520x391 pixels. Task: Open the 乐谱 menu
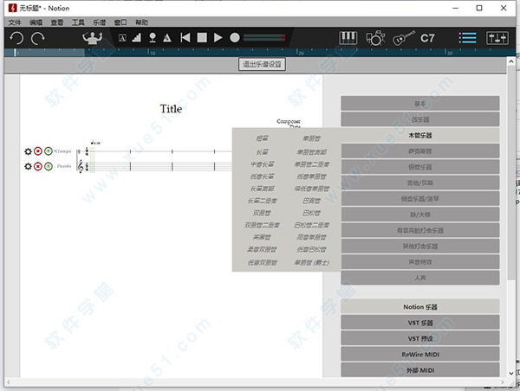pyautogui.click(x=99, y=22)
